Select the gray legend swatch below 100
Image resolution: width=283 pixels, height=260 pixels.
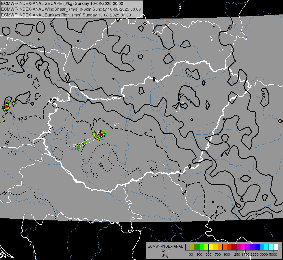(188, 247)
